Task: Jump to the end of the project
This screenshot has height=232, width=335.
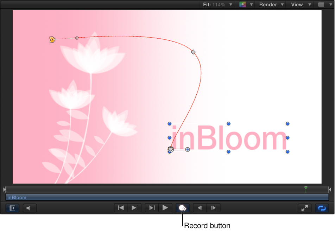Action: tap(134, 208)
